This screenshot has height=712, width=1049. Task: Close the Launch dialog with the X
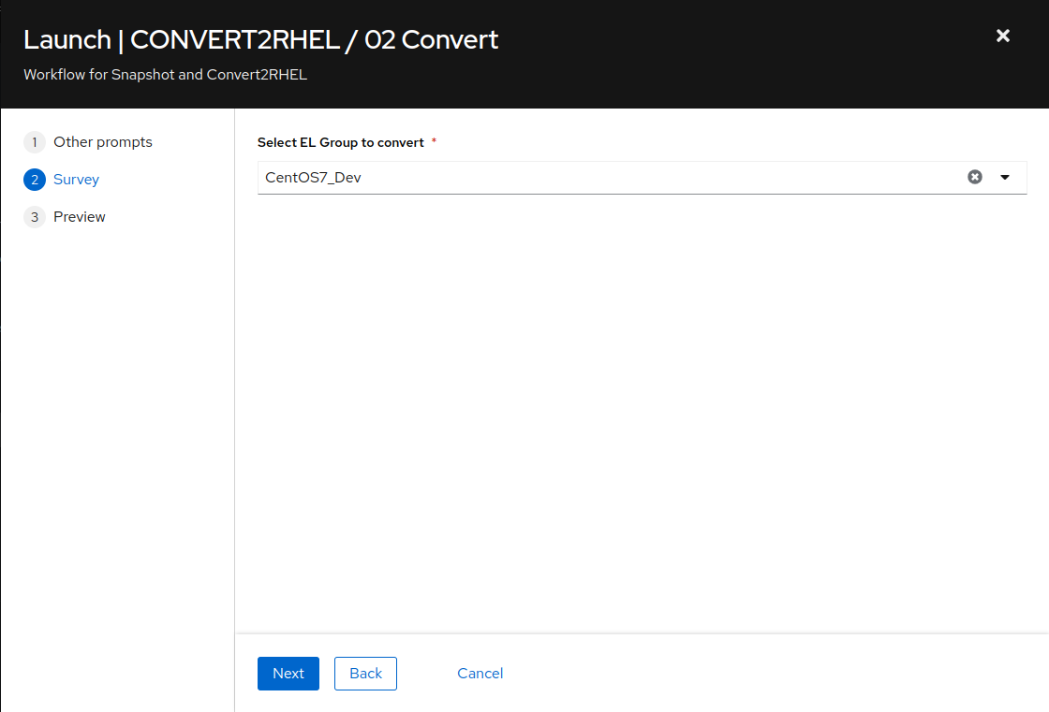1002,36
